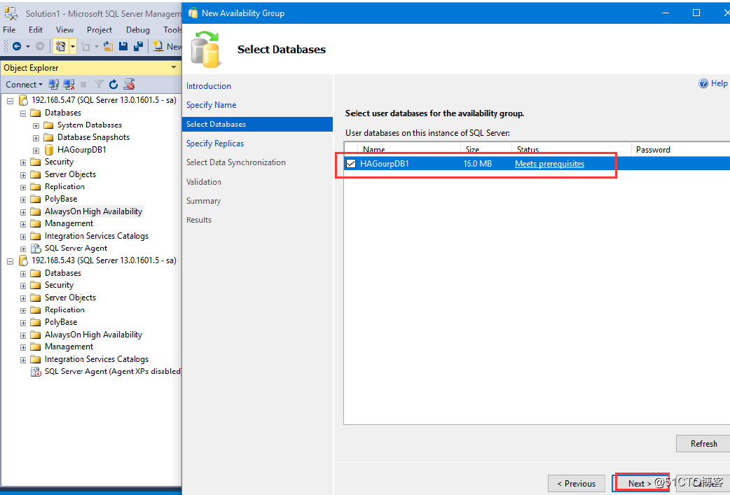730x495 pixels.
Task: Collapse the 192.168.5.47 server node
Action: (11, 101)
